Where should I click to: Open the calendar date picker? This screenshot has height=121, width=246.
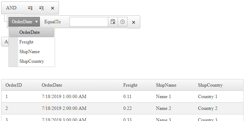click(x=113, y=22)
